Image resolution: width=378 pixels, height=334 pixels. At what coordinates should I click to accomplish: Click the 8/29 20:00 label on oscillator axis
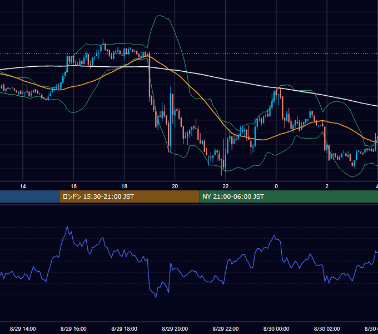tap(175, 328)
